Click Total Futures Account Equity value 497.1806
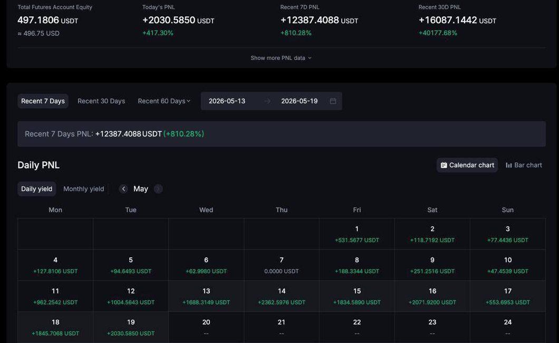559x343 pixels. 38,21
